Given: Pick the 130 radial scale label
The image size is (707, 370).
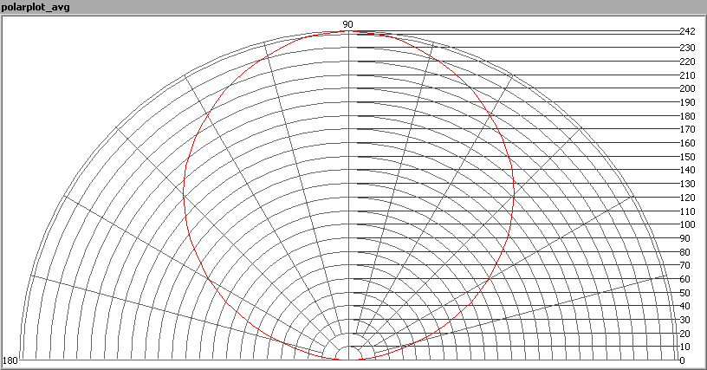Looking at the screenshot, I should coord(686,184).
